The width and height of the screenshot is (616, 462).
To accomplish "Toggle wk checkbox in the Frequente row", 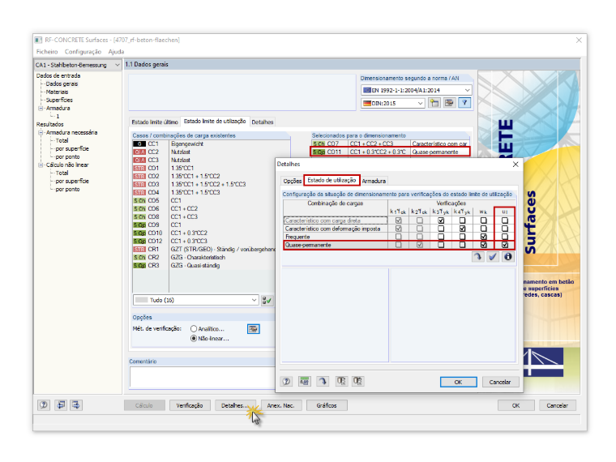I will coord(484,237).
